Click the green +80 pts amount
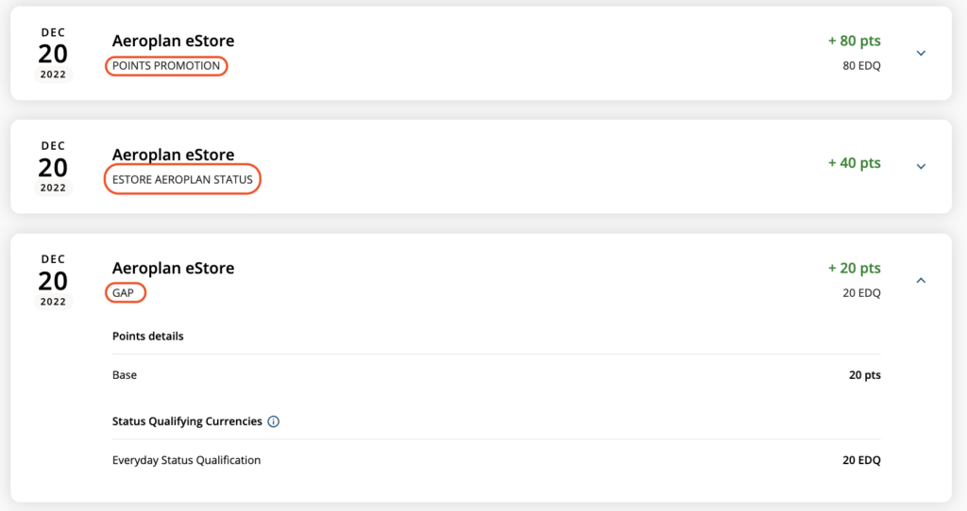 tap(854, 41)
